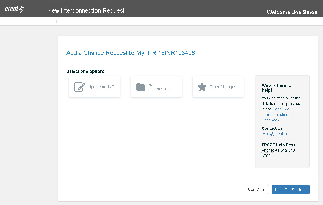Click the help desk phone number

(x=285, y=151)
